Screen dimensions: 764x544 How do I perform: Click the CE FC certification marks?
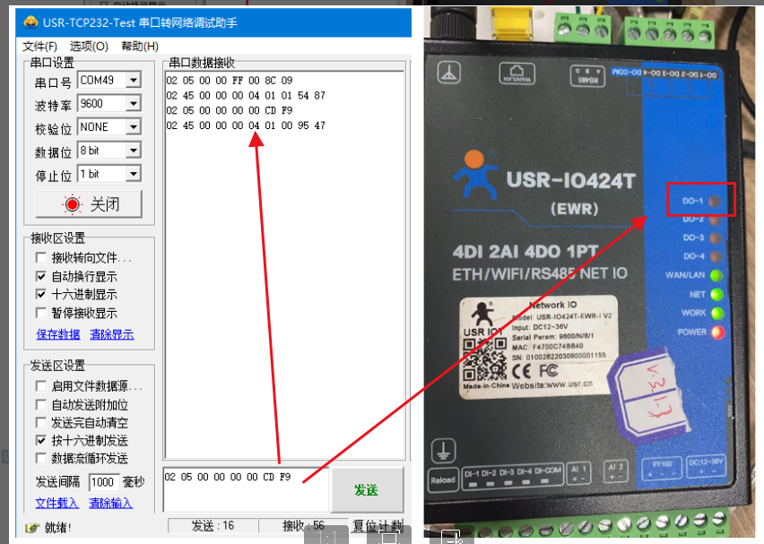click(x=535, y=372)
